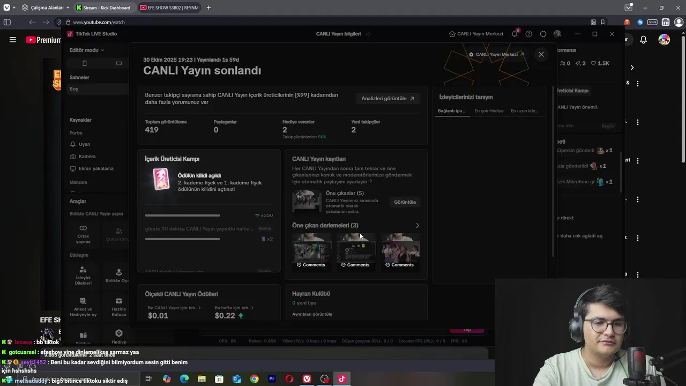Toggle the browser side panel
The image size is (686, 386).
point(7,22)
